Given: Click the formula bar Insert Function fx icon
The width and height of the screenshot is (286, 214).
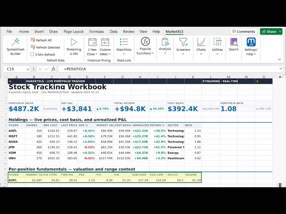Looking at the screenshot, I should tap(53, 69).
